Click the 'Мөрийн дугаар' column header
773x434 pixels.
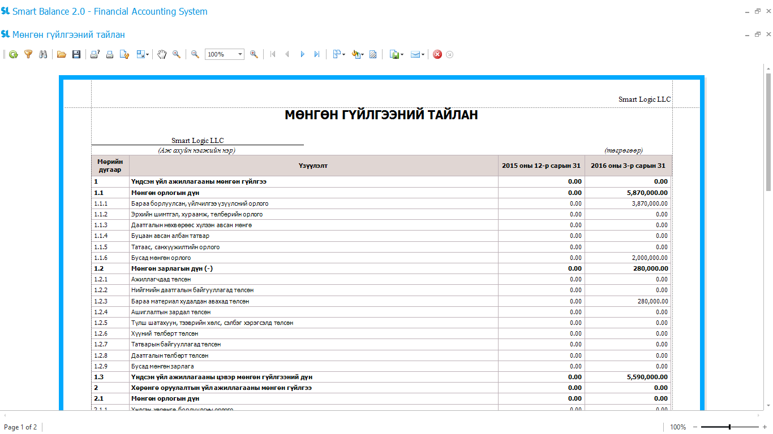[x=110, y=166]
